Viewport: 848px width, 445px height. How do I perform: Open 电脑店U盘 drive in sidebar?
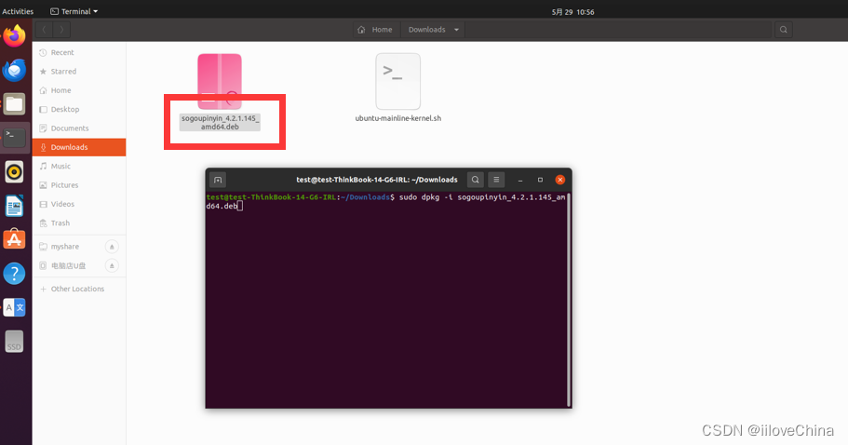click(68, 265)
